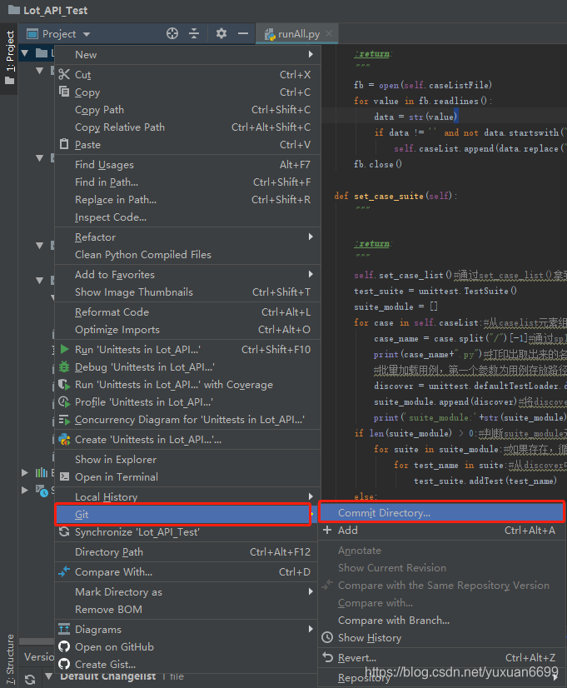This screenshot has height=688, width=567.
Task: Click the Collapse All icon in Project toolbar
Action: [194, 33]
